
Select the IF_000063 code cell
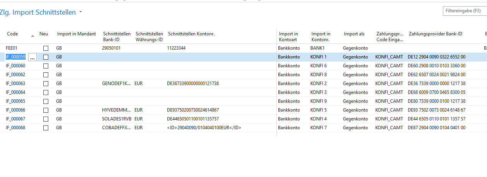[15, 83]
